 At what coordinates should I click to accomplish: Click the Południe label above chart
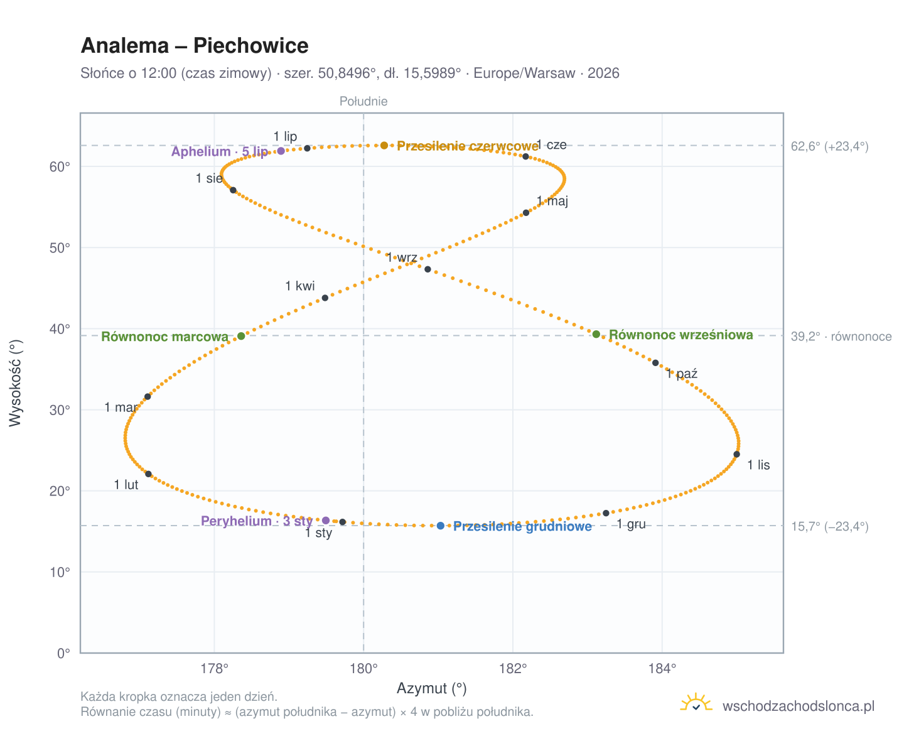[x=363, y=101]
